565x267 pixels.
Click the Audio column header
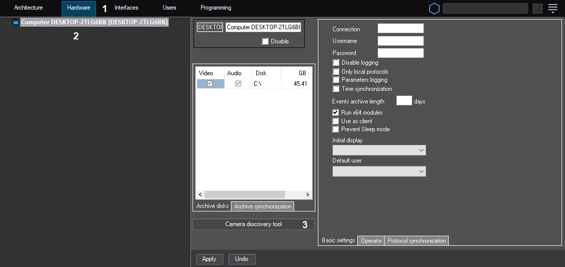point(238,73)
